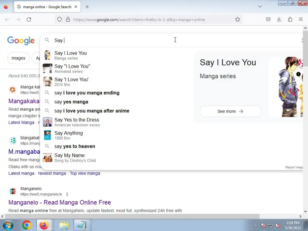Click the search magnifier icon in search box
This screenshot has height=231, width=308.
coord(47,40)
